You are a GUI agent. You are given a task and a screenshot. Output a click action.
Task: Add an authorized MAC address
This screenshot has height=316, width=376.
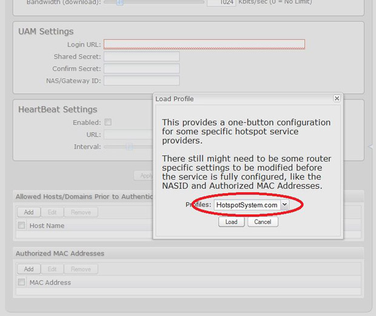29,269
